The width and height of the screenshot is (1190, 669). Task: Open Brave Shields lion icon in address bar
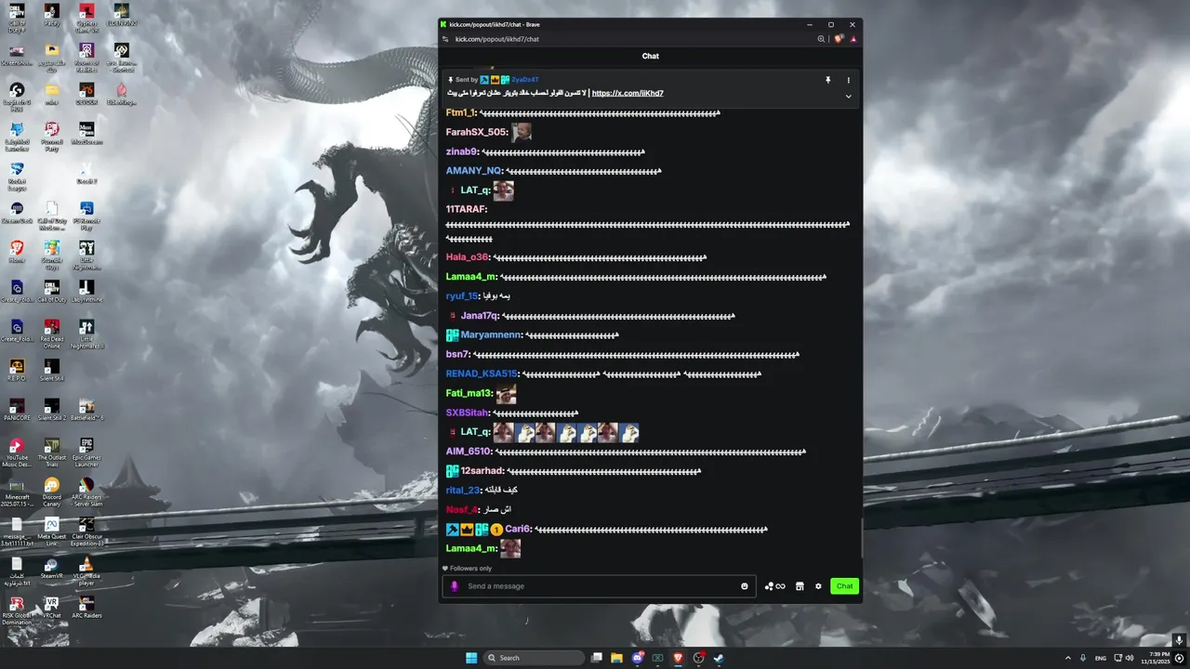839,39
